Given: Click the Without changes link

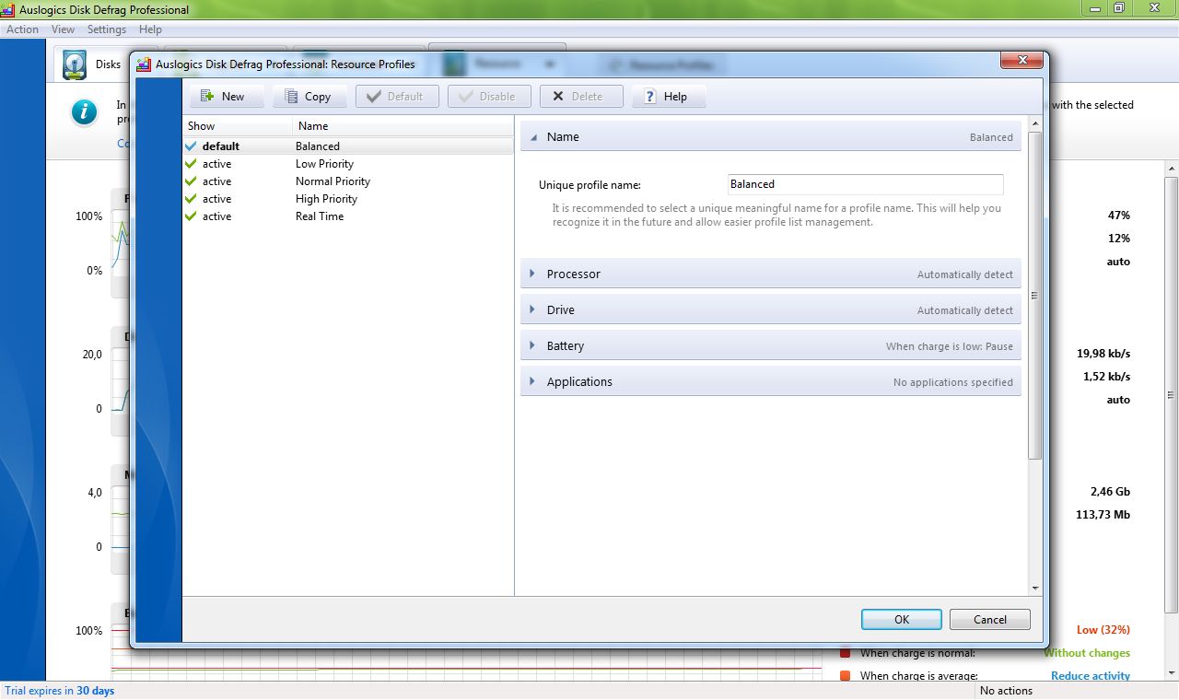Looking at the screenshot, I should (x=1087, y=653).
